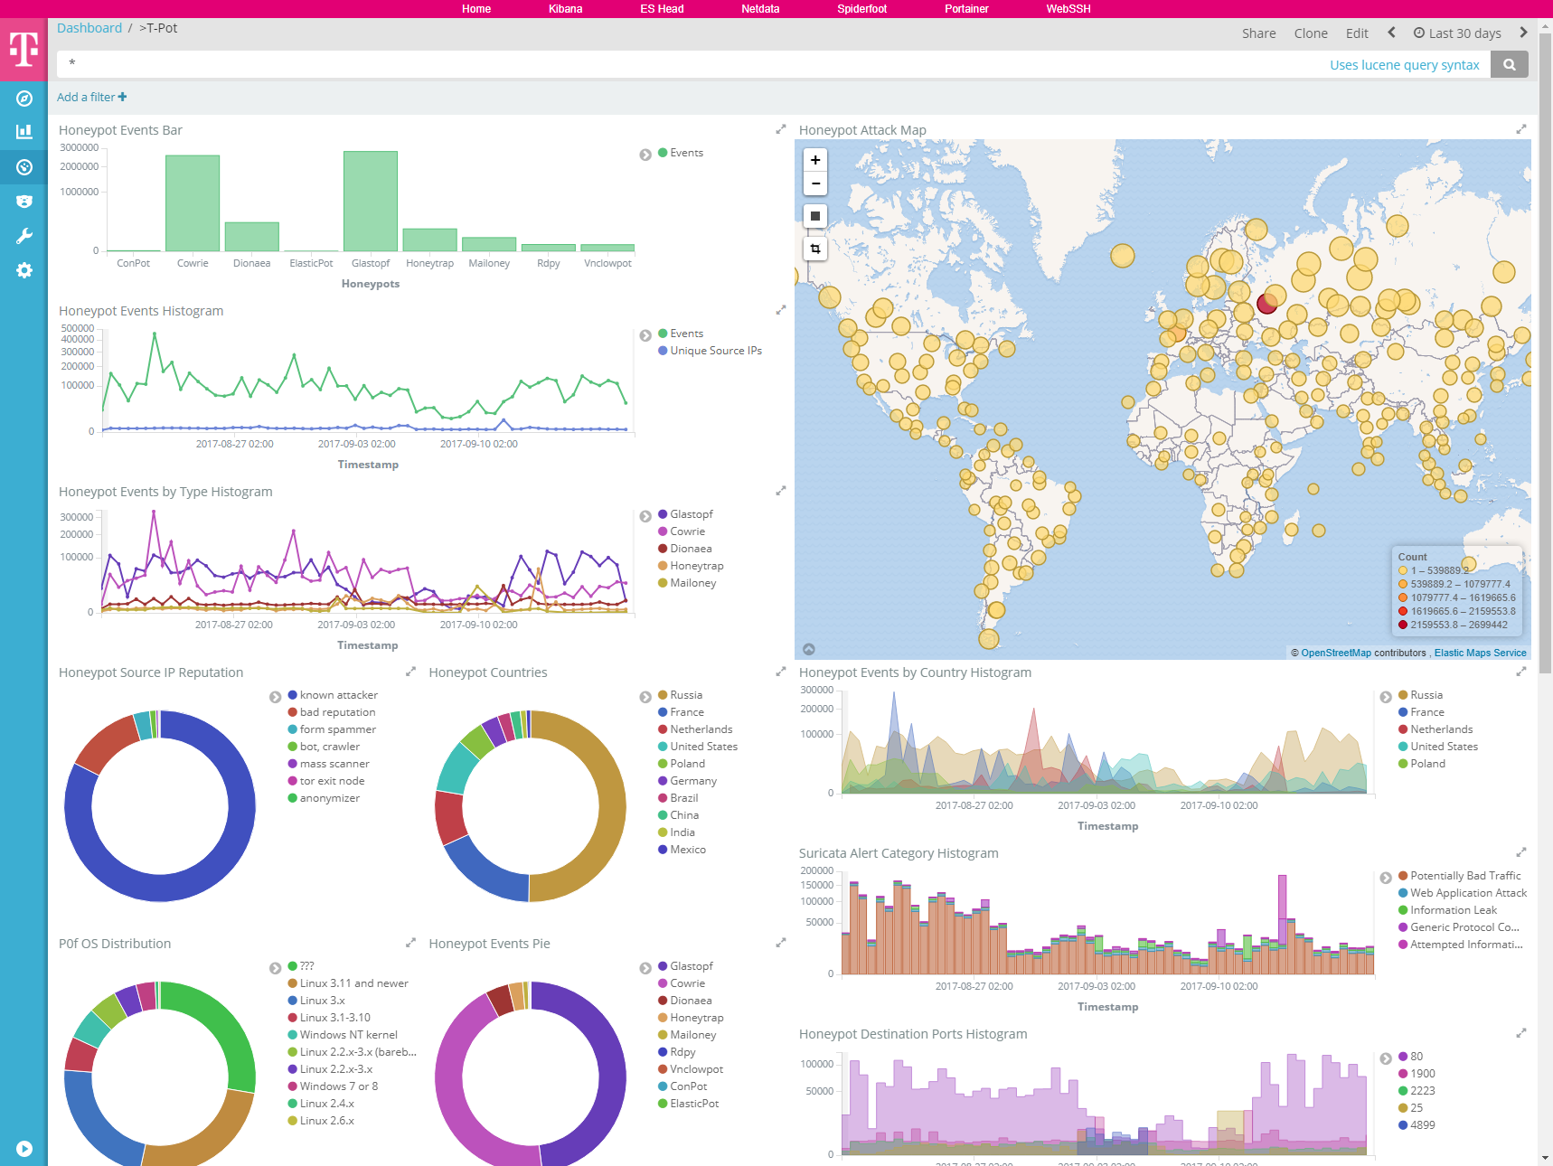Viewport: 1553px width, 1166px height.
Task: Click the search magnifier button
Action: (x=1509, y=64)
